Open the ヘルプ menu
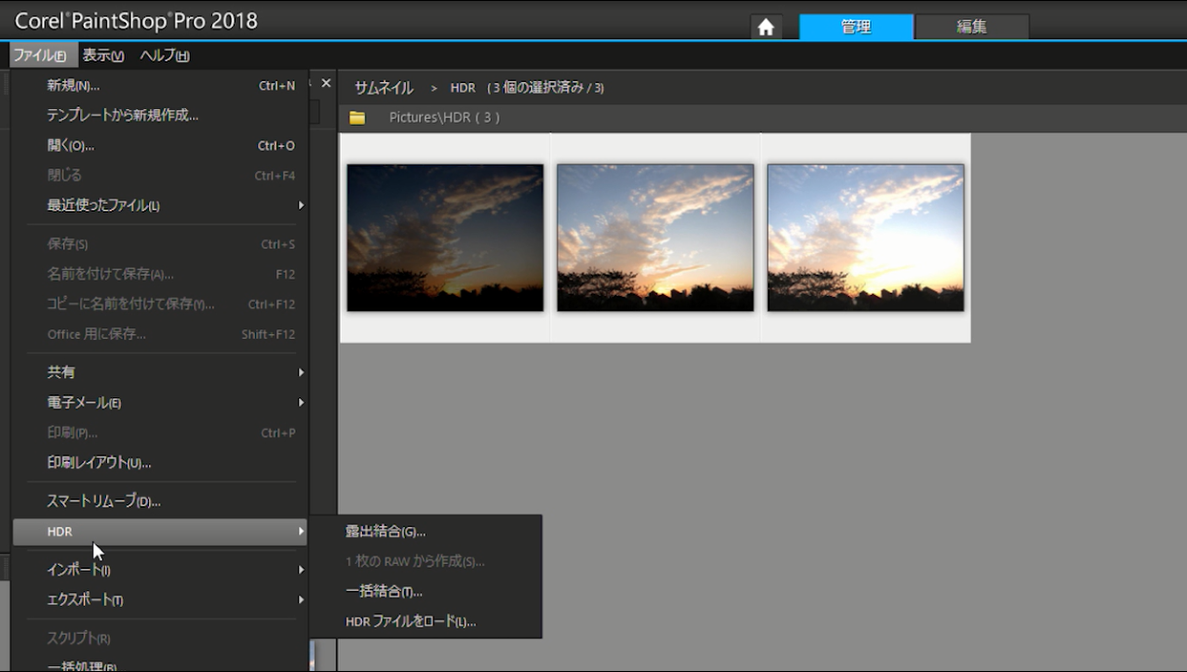This screenshot has height=672, width=1187. pyautogui.click(x=164, y=55)
